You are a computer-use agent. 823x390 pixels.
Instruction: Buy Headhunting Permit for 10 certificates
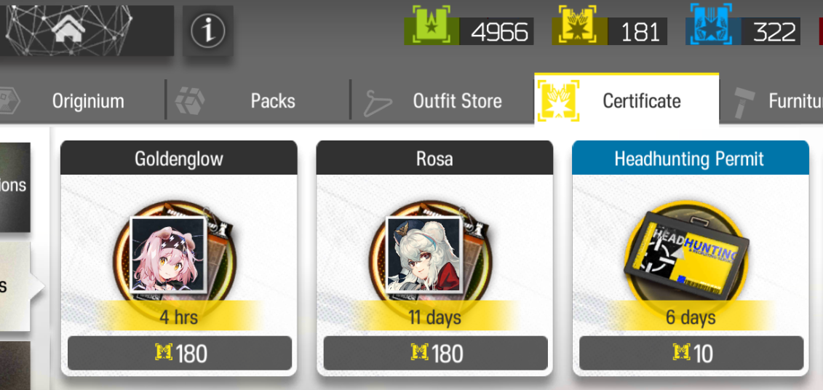(x=691, y=354)
